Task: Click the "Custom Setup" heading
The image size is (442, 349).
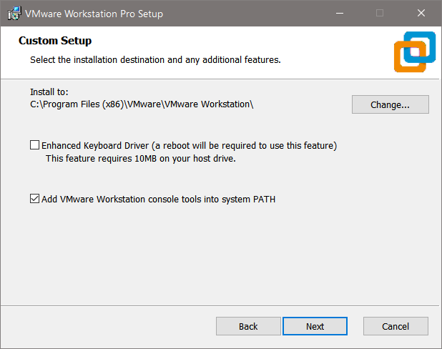Action: coord(55,41)
